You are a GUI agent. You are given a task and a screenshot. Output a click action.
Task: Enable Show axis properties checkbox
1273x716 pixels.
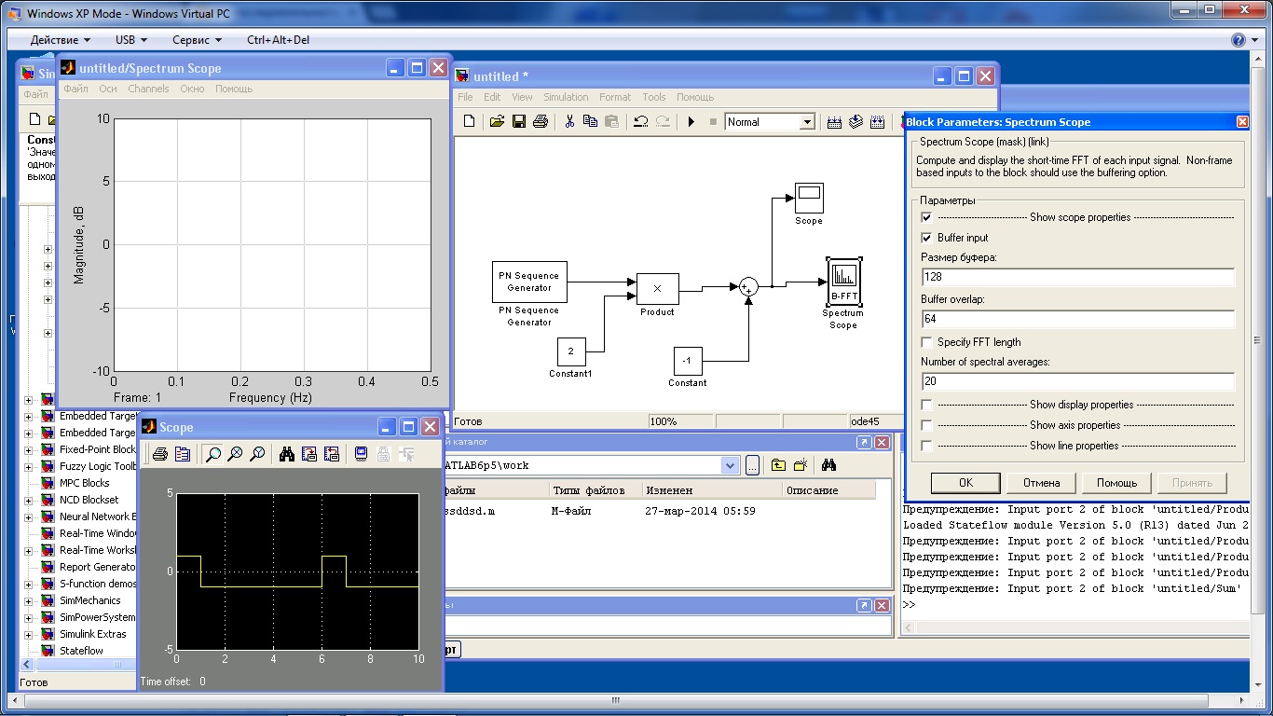click(x=926, y=425)
